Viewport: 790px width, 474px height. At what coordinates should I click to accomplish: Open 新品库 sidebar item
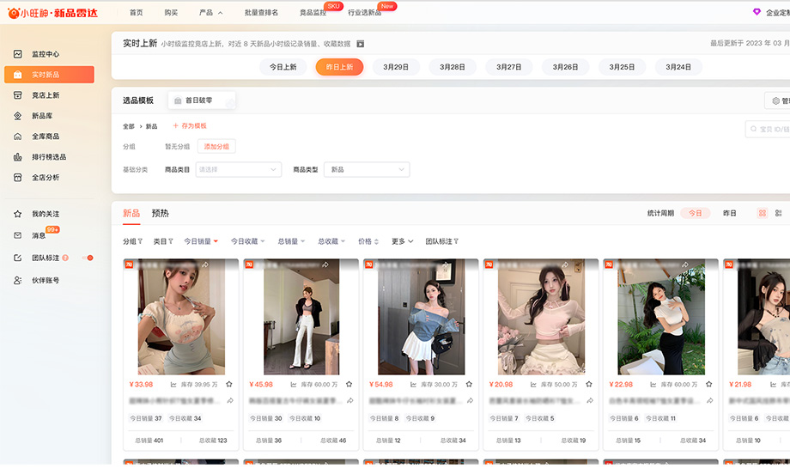coord(42,116)
